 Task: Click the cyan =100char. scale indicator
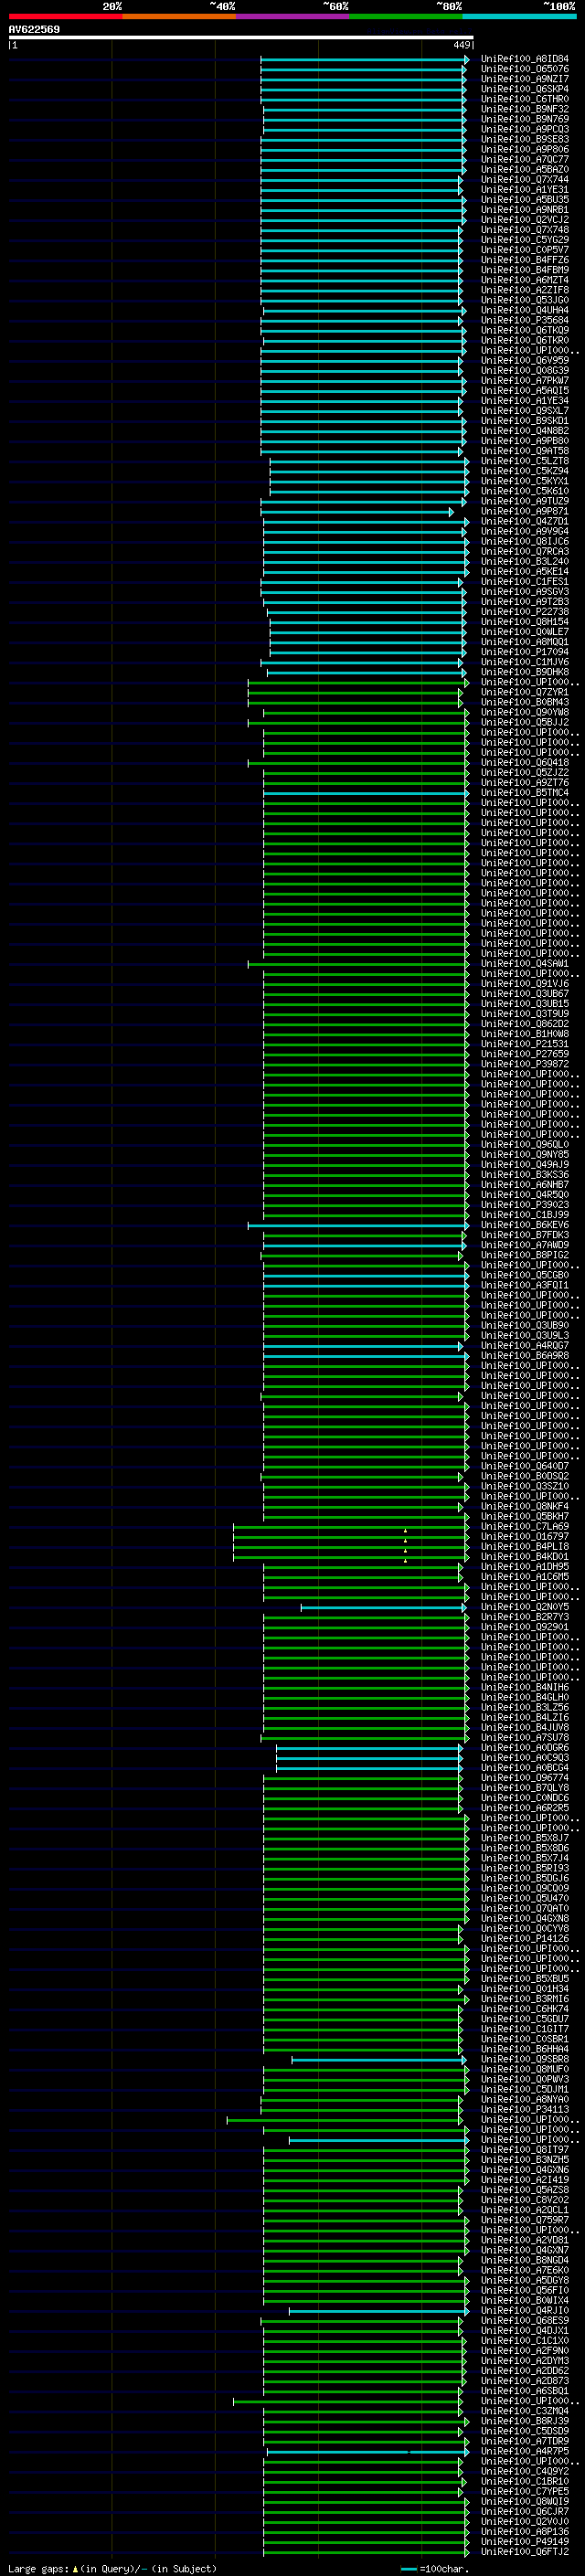[434, 2568]
